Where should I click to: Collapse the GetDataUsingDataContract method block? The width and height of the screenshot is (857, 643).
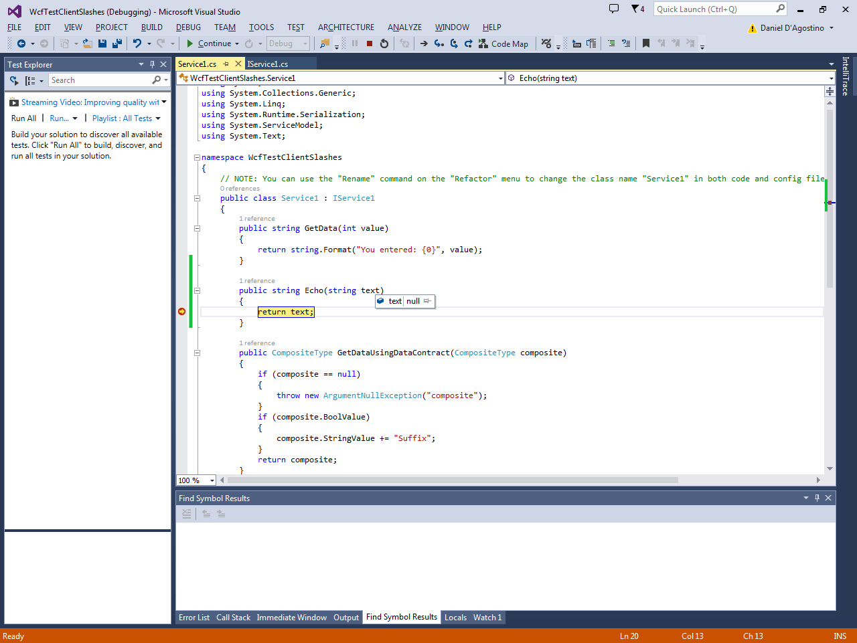(197, 353)
